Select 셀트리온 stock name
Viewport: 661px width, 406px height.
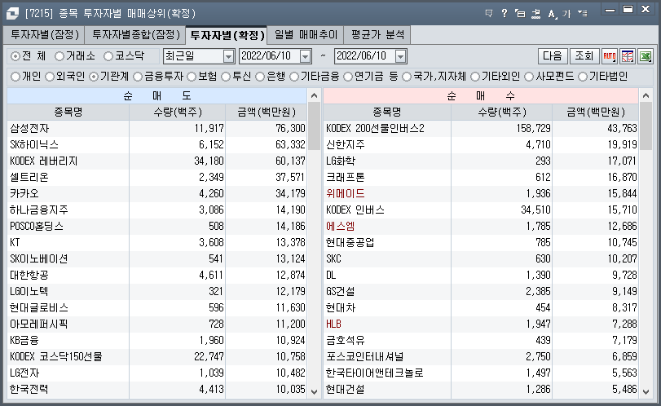(x=29, y=177)
